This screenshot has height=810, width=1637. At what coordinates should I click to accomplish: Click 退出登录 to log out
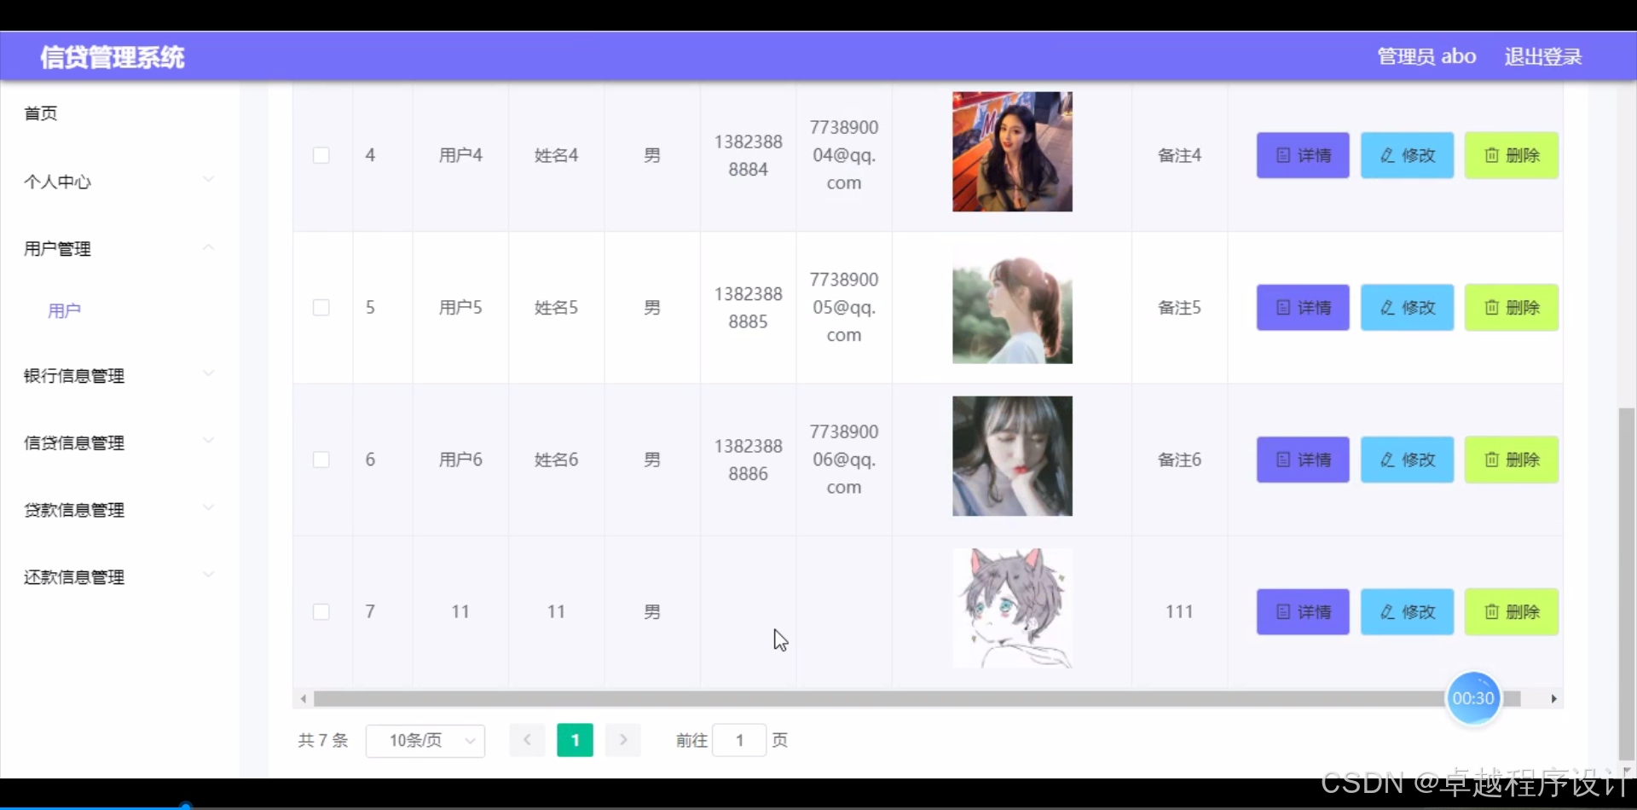pos(1542,56)
